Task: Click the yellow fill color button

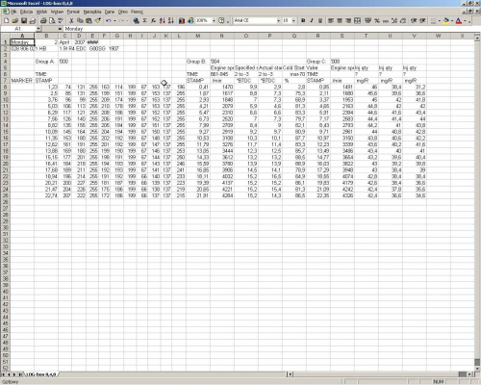Action: point(446,20)
